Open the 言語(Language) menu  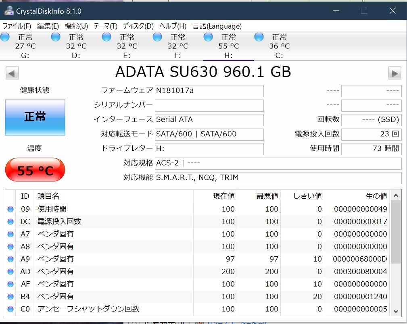point(217,26)
